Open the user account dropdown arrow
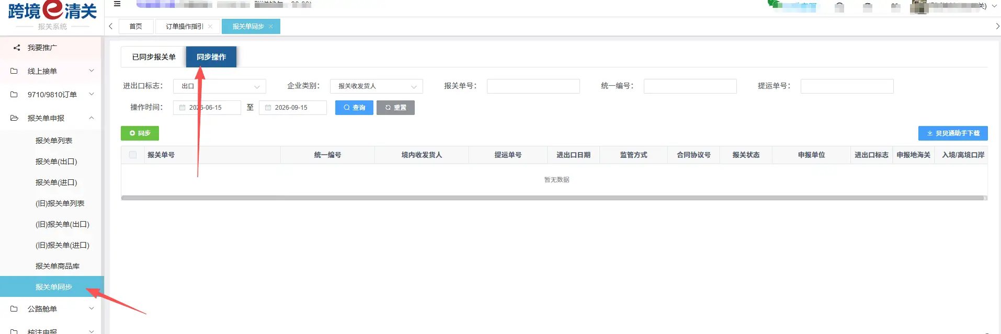This screenshot has height=334, width=1001. click(994, 6)
